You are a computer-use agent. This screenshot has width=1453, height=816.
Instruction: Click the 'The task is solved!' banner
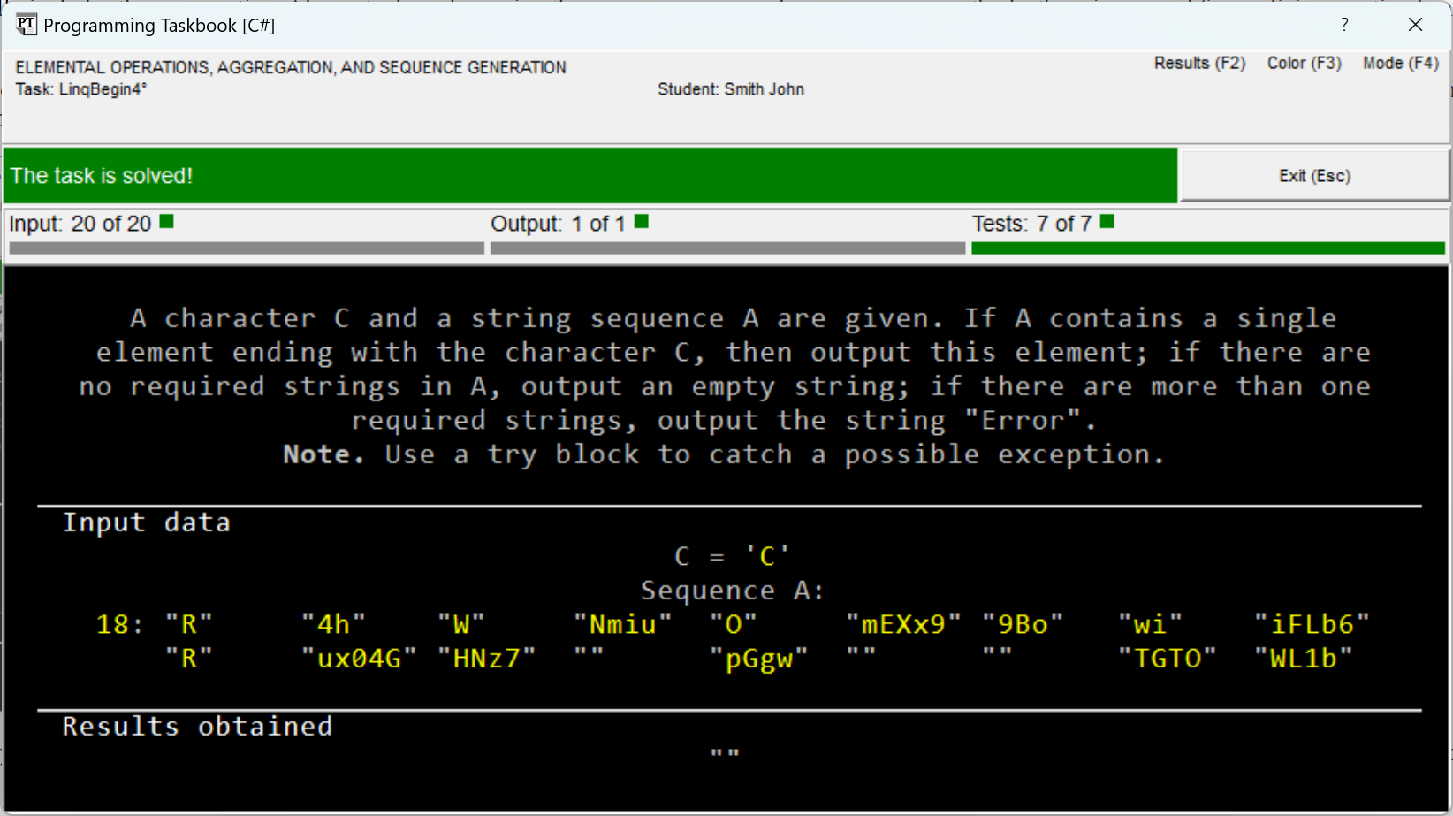click(590, 176)
